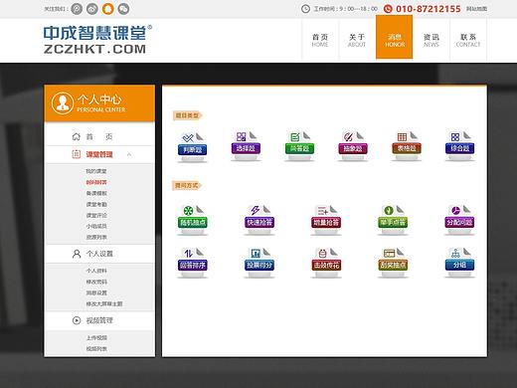Choose the 快速抢答 quick answer lightning icon
The image size is (517, 388).
(259, 220)
